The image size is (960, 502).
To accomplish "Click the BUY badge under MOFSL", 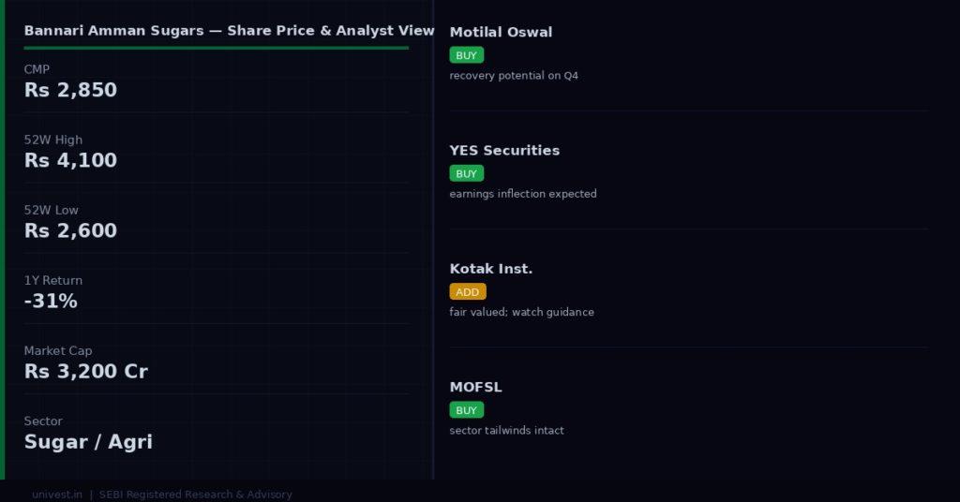I will [467, 410].
